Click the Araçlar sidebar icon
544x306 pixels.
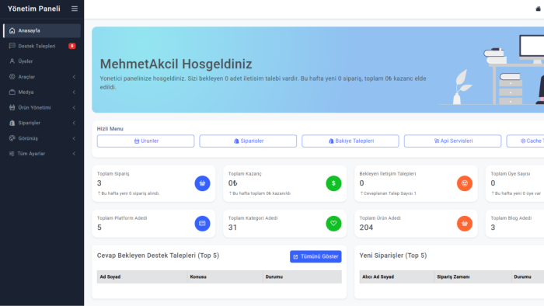pyautogui.click(x=12, y=77)
